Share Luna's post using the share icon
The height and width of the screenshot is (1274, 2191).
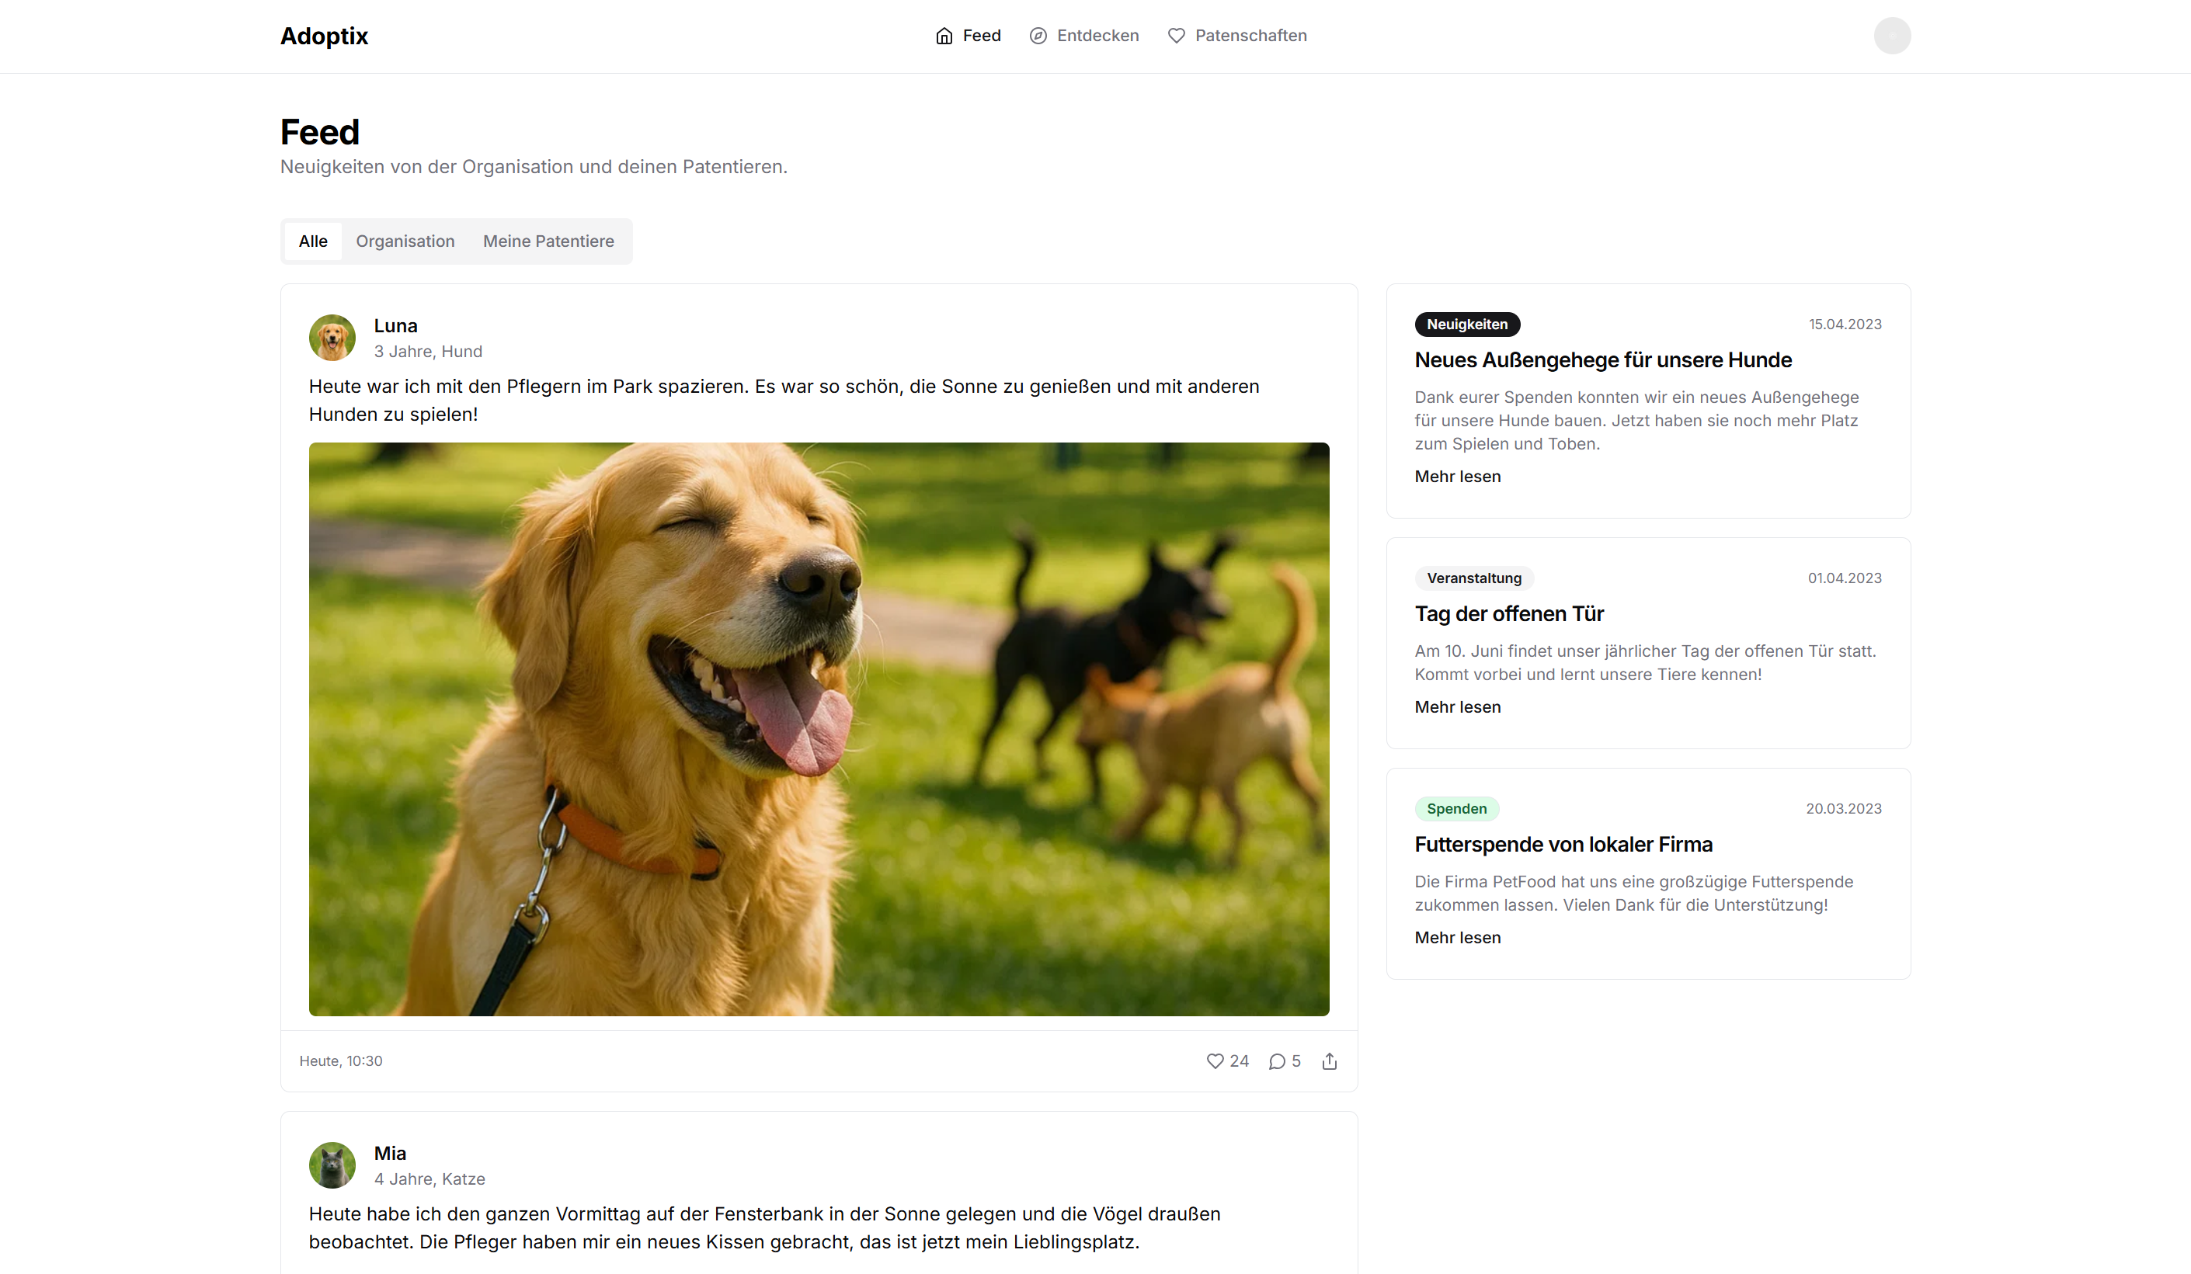(1330, 1061)
